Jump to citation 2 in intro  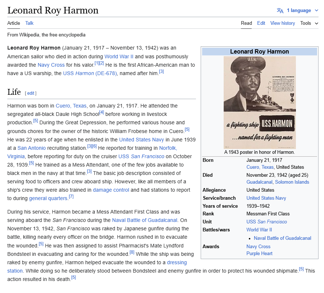click(x=101, y=63)
